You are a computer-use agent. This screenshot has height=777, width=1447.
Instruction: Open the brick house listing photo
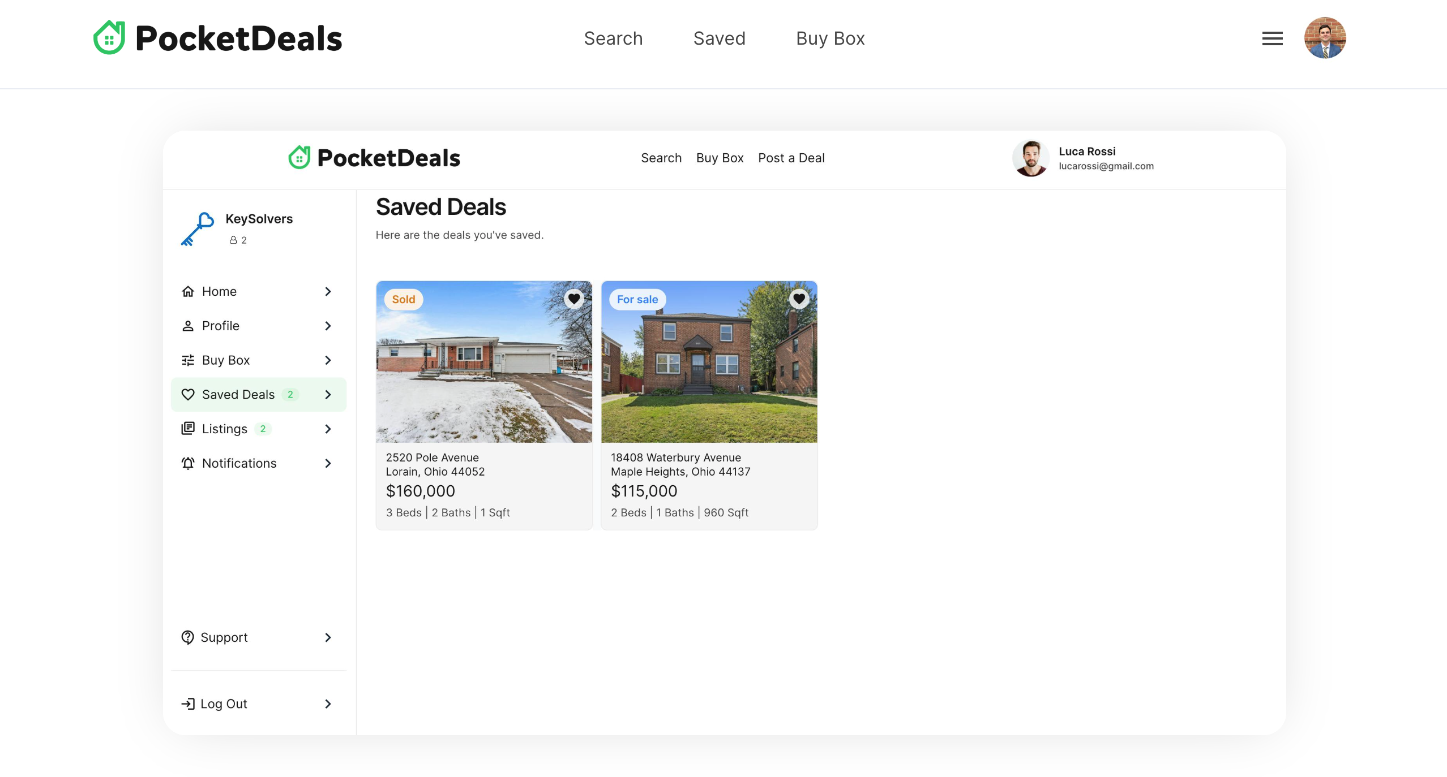click(709, 373)
